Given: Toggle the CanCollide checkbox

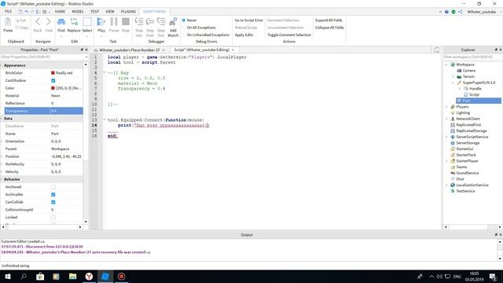Looking at the screenshot, I should click(x=53, y=202).
